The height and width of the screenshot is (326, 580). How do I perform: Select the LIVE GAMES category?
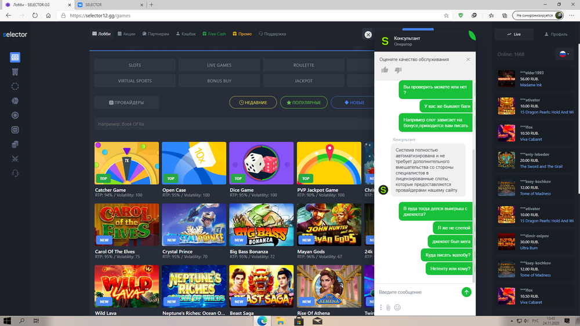click(219, 65)
